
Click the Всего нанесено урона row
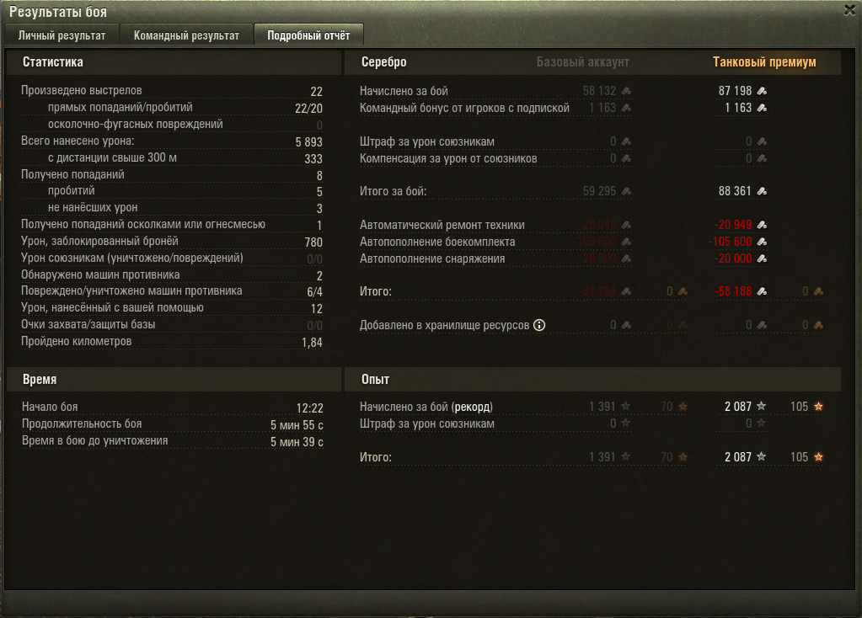pyautogui.click(x=172, y=141)
